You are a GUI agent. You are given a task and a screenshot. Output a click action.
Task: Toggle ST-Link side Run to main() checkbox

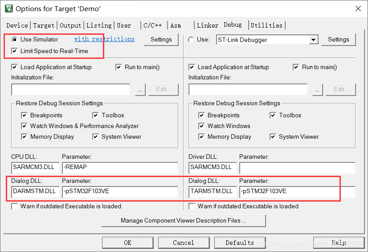296,67
